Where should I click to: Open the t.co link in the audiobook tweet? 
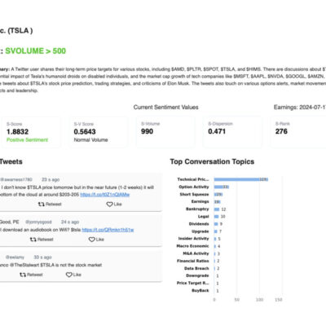(108, 230)
